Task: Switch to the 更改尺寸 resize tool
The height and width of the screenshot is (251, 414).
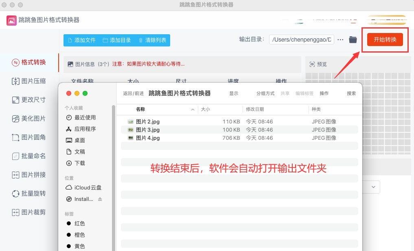Action: 28,99
